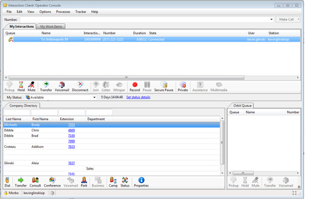Click the Duration column header
This screenshot has width=319, height=199.
pos(140,33)
